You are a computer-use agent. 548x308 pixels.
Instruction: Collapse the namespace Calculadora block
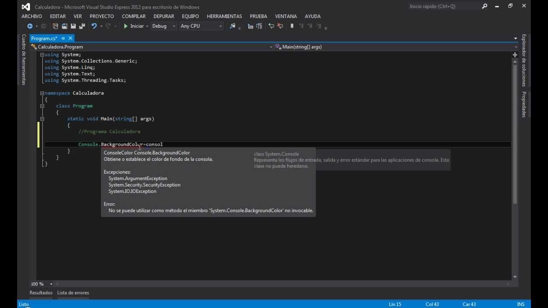click(x=42, y=93)
